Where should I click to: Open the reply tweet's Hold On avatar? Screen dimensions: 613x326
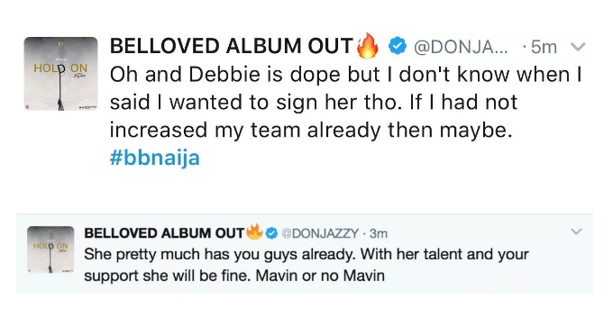point(50,249)
